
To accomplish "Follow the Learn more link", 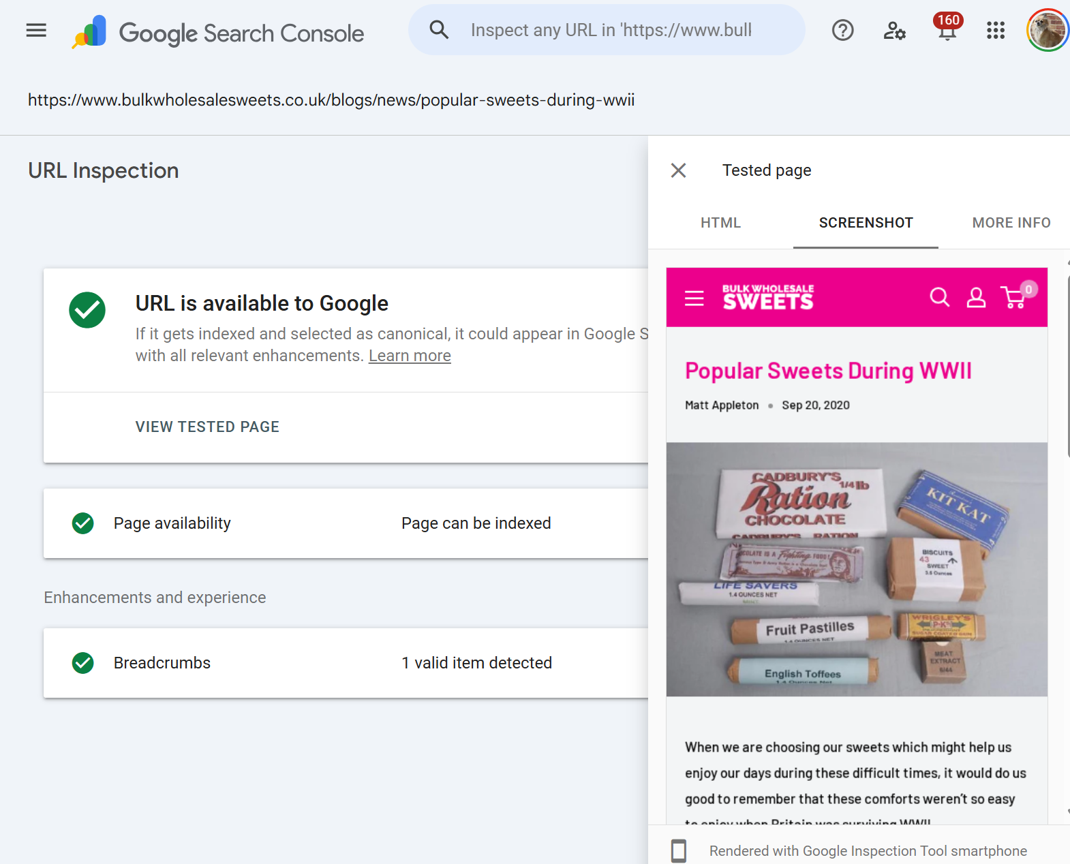I will (x=410, y=356).
